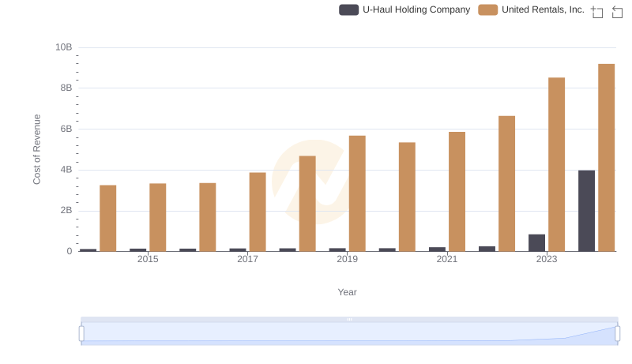
Task: Click the large U-Haul bar after 2023
Action: pyautogui.click(x=586, y=211)
